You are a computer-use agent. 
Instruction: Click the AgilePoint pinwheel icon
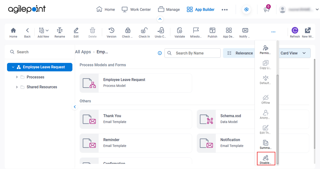tap(246, 10)
